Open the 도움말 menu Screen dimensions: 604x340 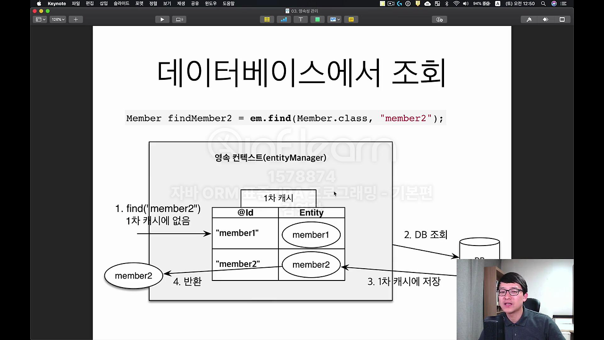(x=228, y=3)
